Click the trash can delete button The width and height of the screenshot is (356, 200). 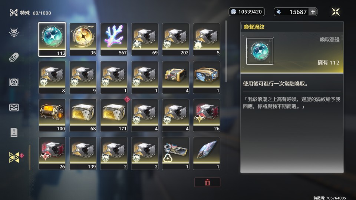pos(207,182)
